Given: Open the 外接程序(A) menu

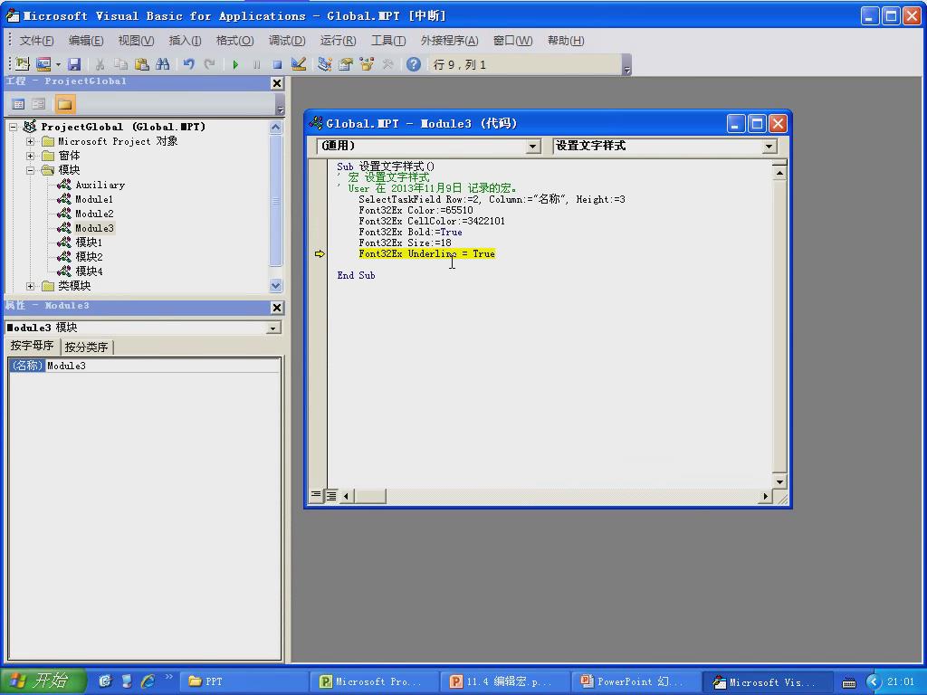Looking at the screenshot, I should 449,40.
